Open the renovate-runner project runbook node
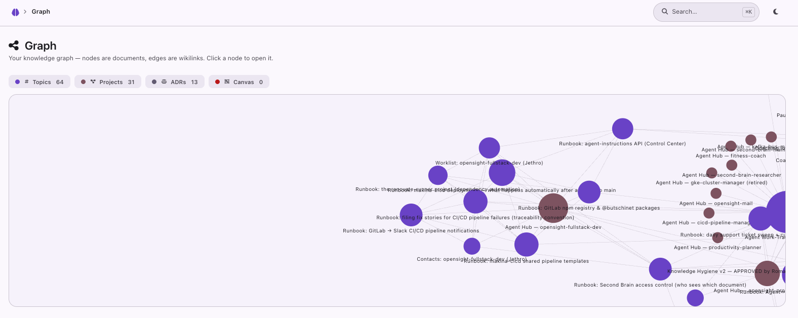This screenshot has width=798, height=318. click(438, 175)
